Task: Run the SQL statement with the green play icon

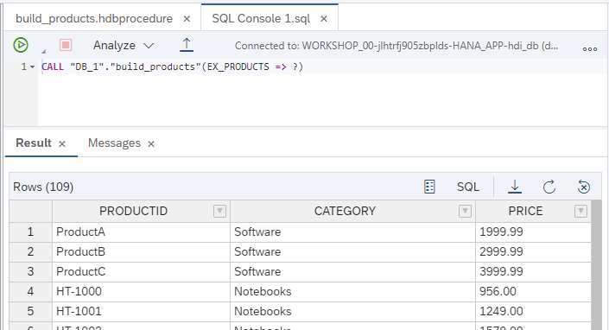Action: click(21, 45)
